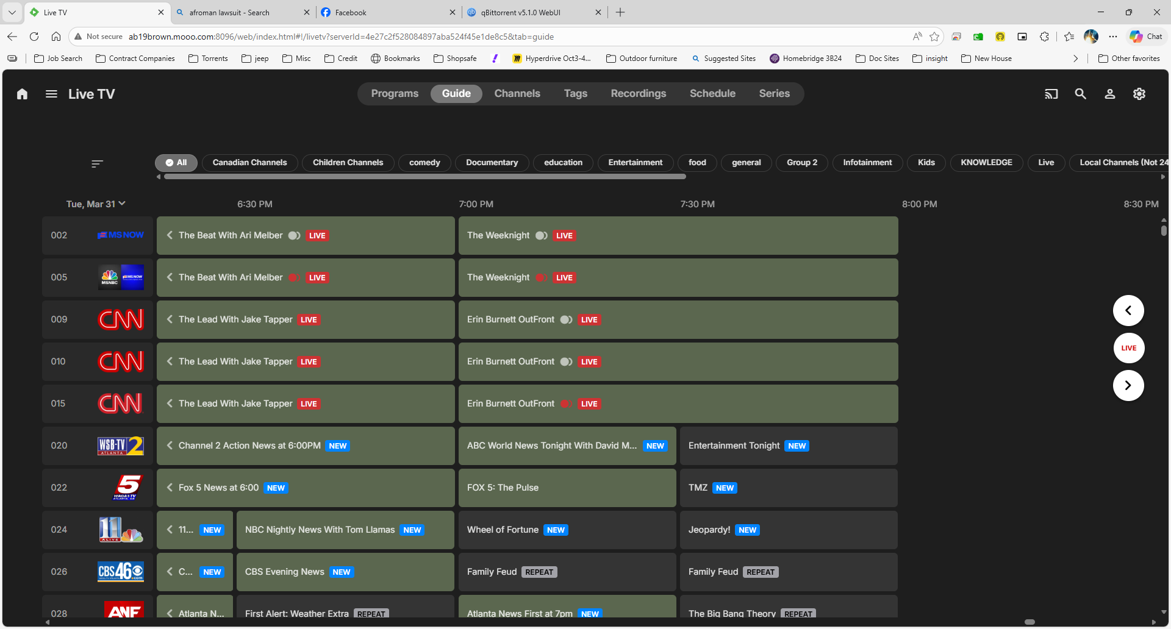Open the user profile icon
1171x629 pixels.
click(x=1109, y=94)
